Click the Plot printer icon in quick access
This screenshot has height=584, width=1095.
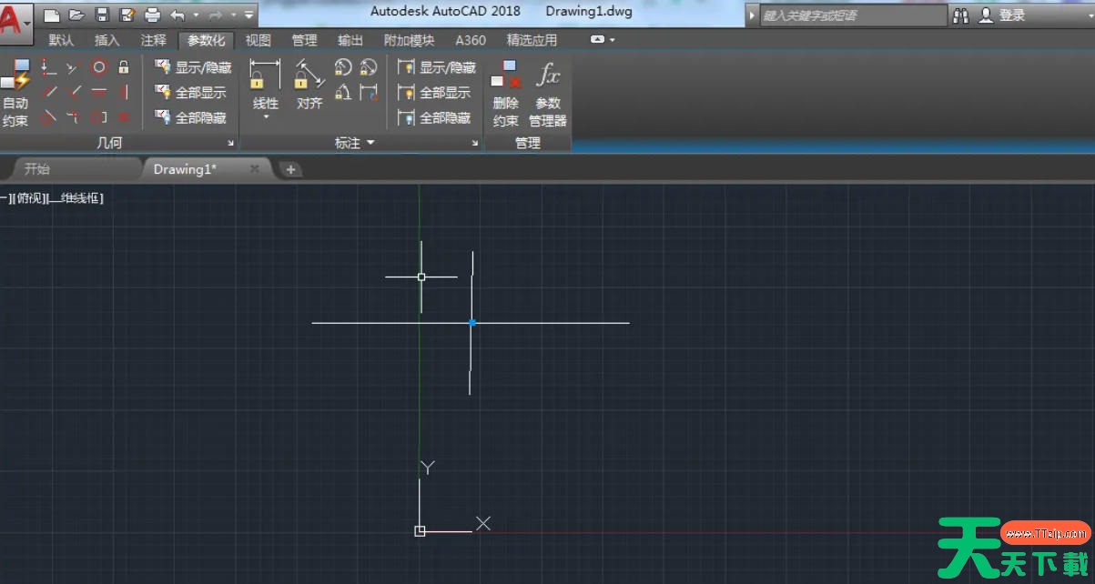(x=152, y=15)
